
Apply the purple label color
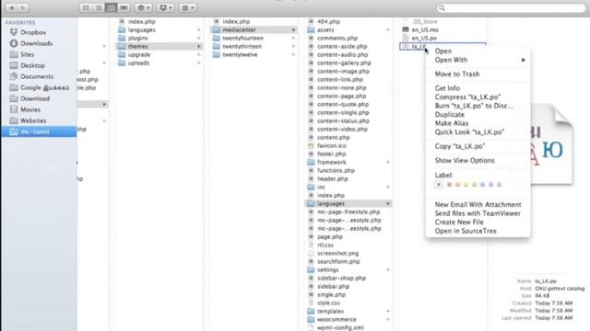490,185
